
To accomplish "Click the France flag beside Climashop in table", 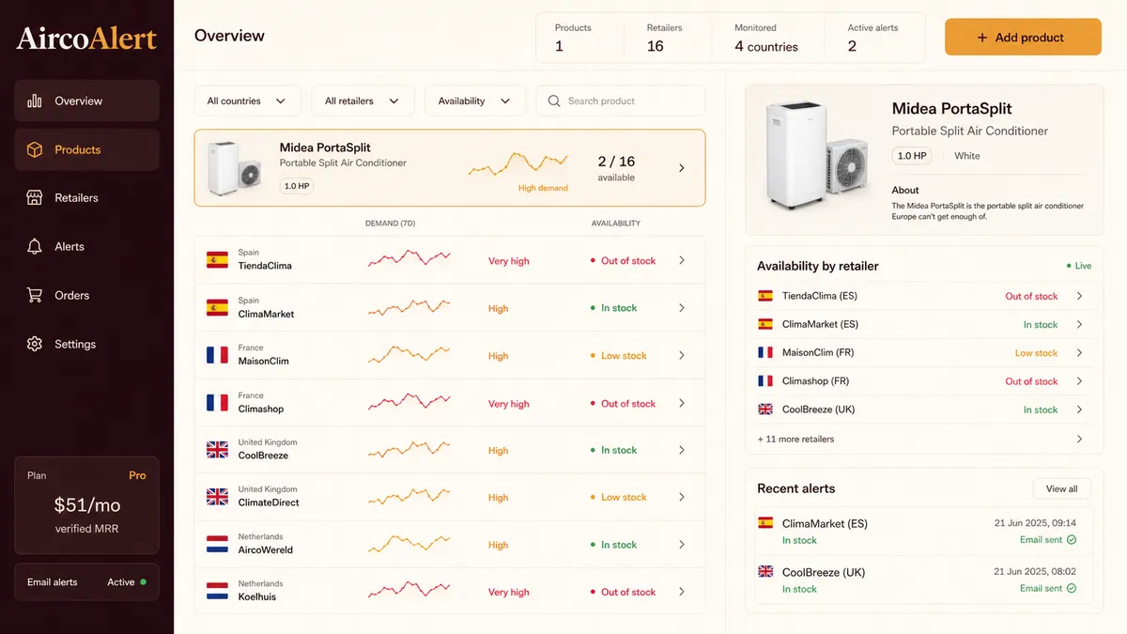I will tap(217, 402).
